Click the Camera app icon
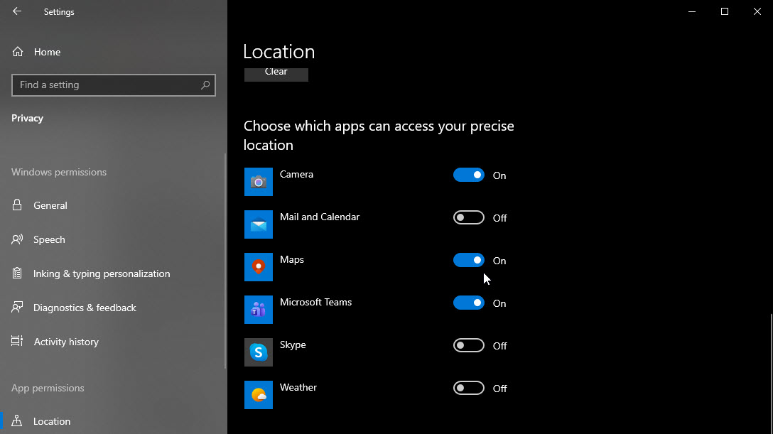 pos(258,181)
